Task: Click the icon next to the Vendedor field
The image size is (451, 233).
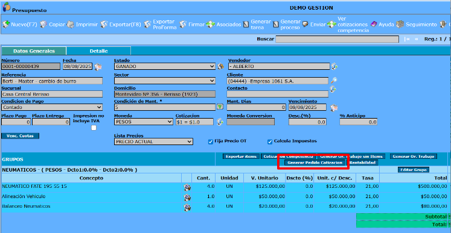Action: click(334, 66)
